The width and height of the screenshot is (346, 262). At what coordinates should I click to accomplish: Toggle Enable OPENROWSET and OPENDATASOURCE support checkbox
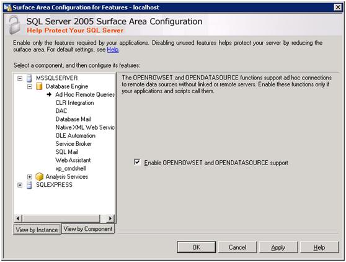[x=137, y=162]
